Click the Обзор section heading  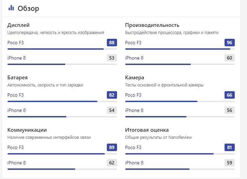coord(28,9)
